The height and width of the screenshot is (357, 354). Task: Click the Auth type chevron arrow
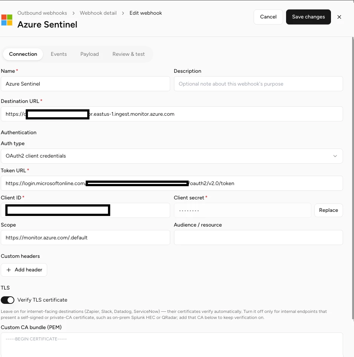click(335, 156)
